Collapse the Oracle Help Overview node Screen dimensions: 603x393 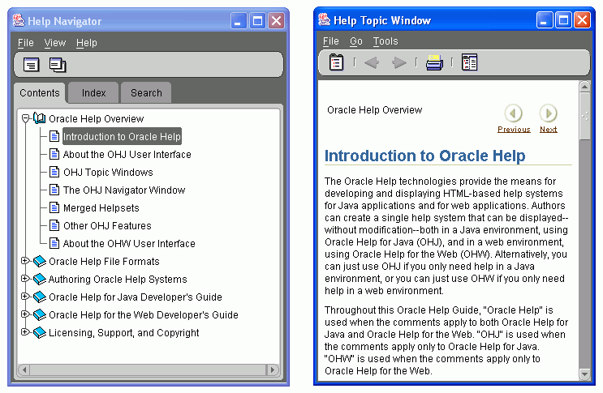click(25, 118)
